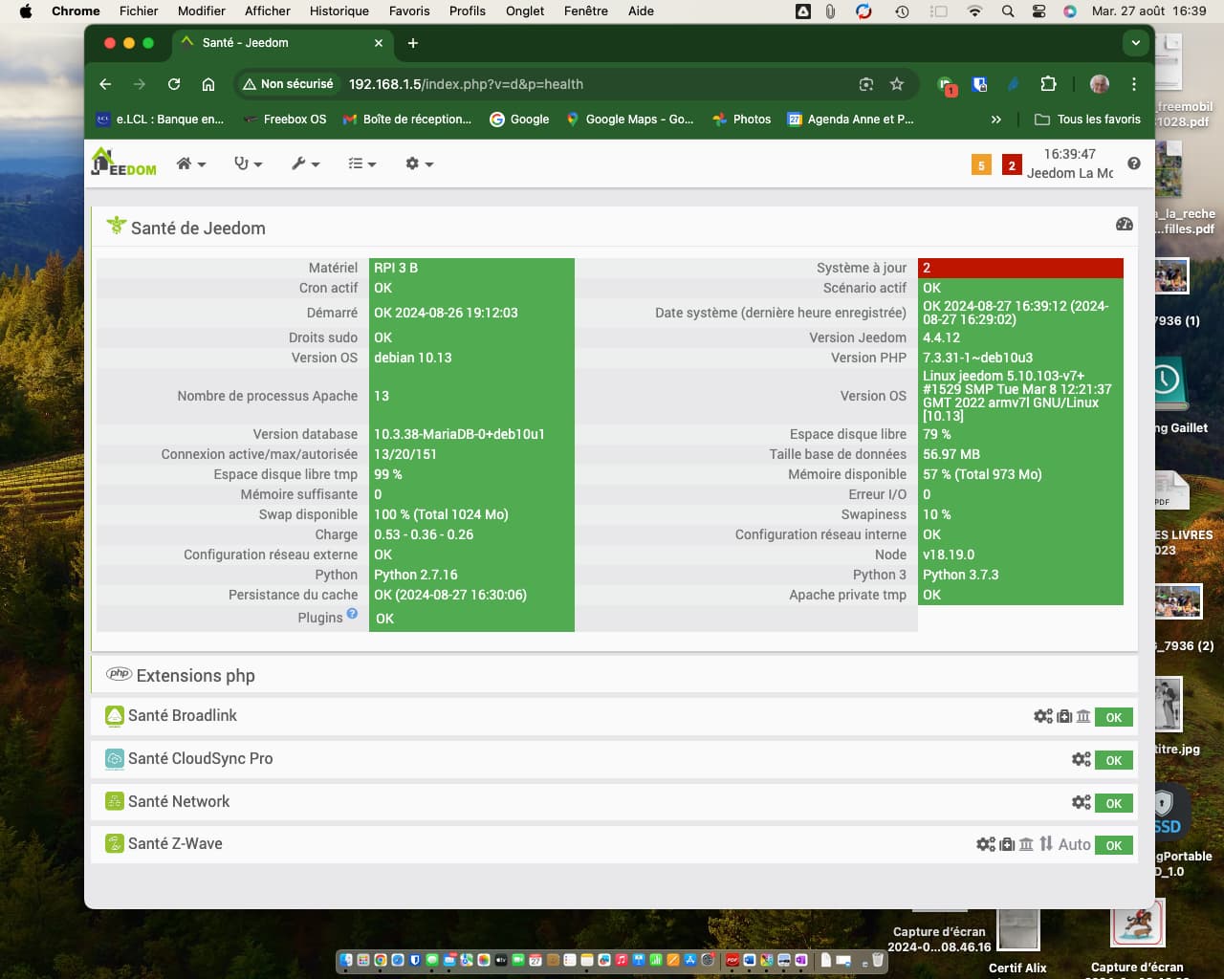1224x979 pixels.
Task: Expand the gear Settings dropdown in navbar
Action: pos(419,163)
